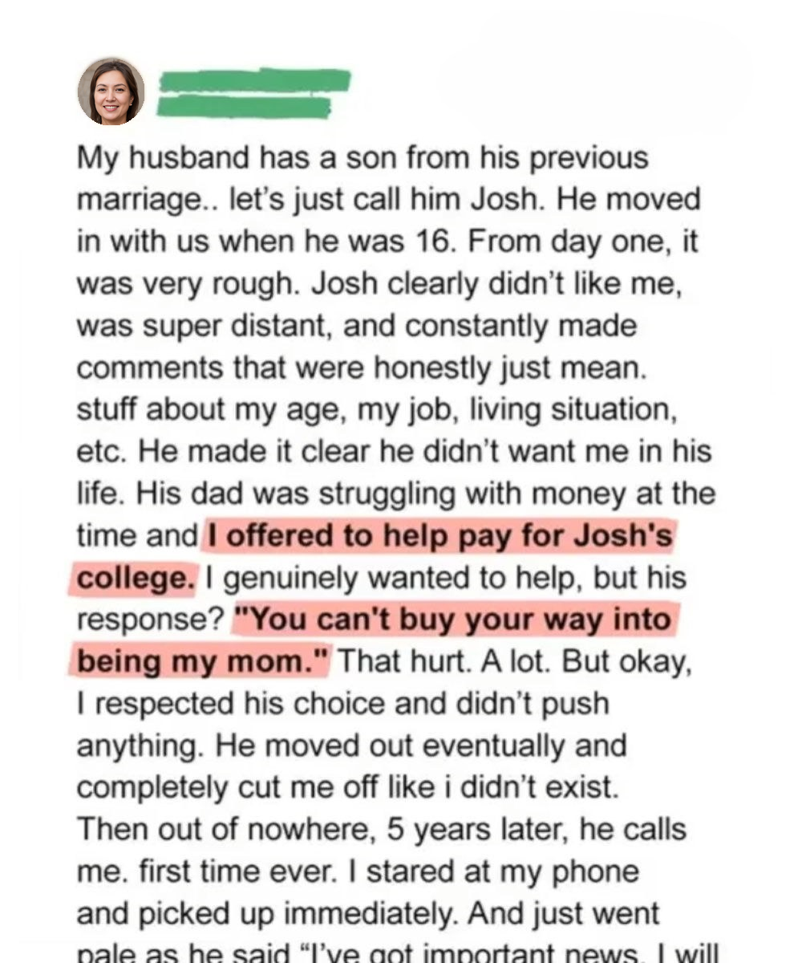The height and width of the screenshot is (963, 802).
Task: Click the highlighted word "college."
Action: [136, 579]
